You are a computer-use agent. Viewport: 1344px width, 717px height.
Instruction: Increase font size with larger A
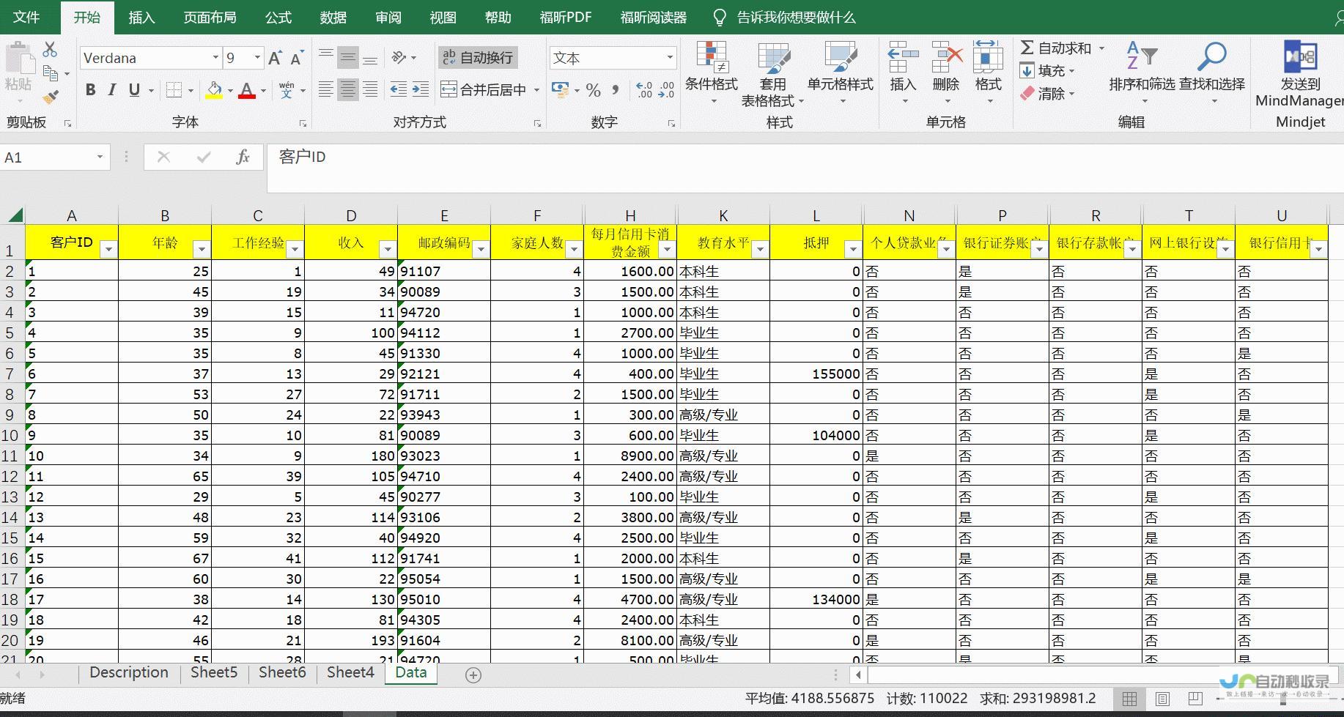point(275,58)
